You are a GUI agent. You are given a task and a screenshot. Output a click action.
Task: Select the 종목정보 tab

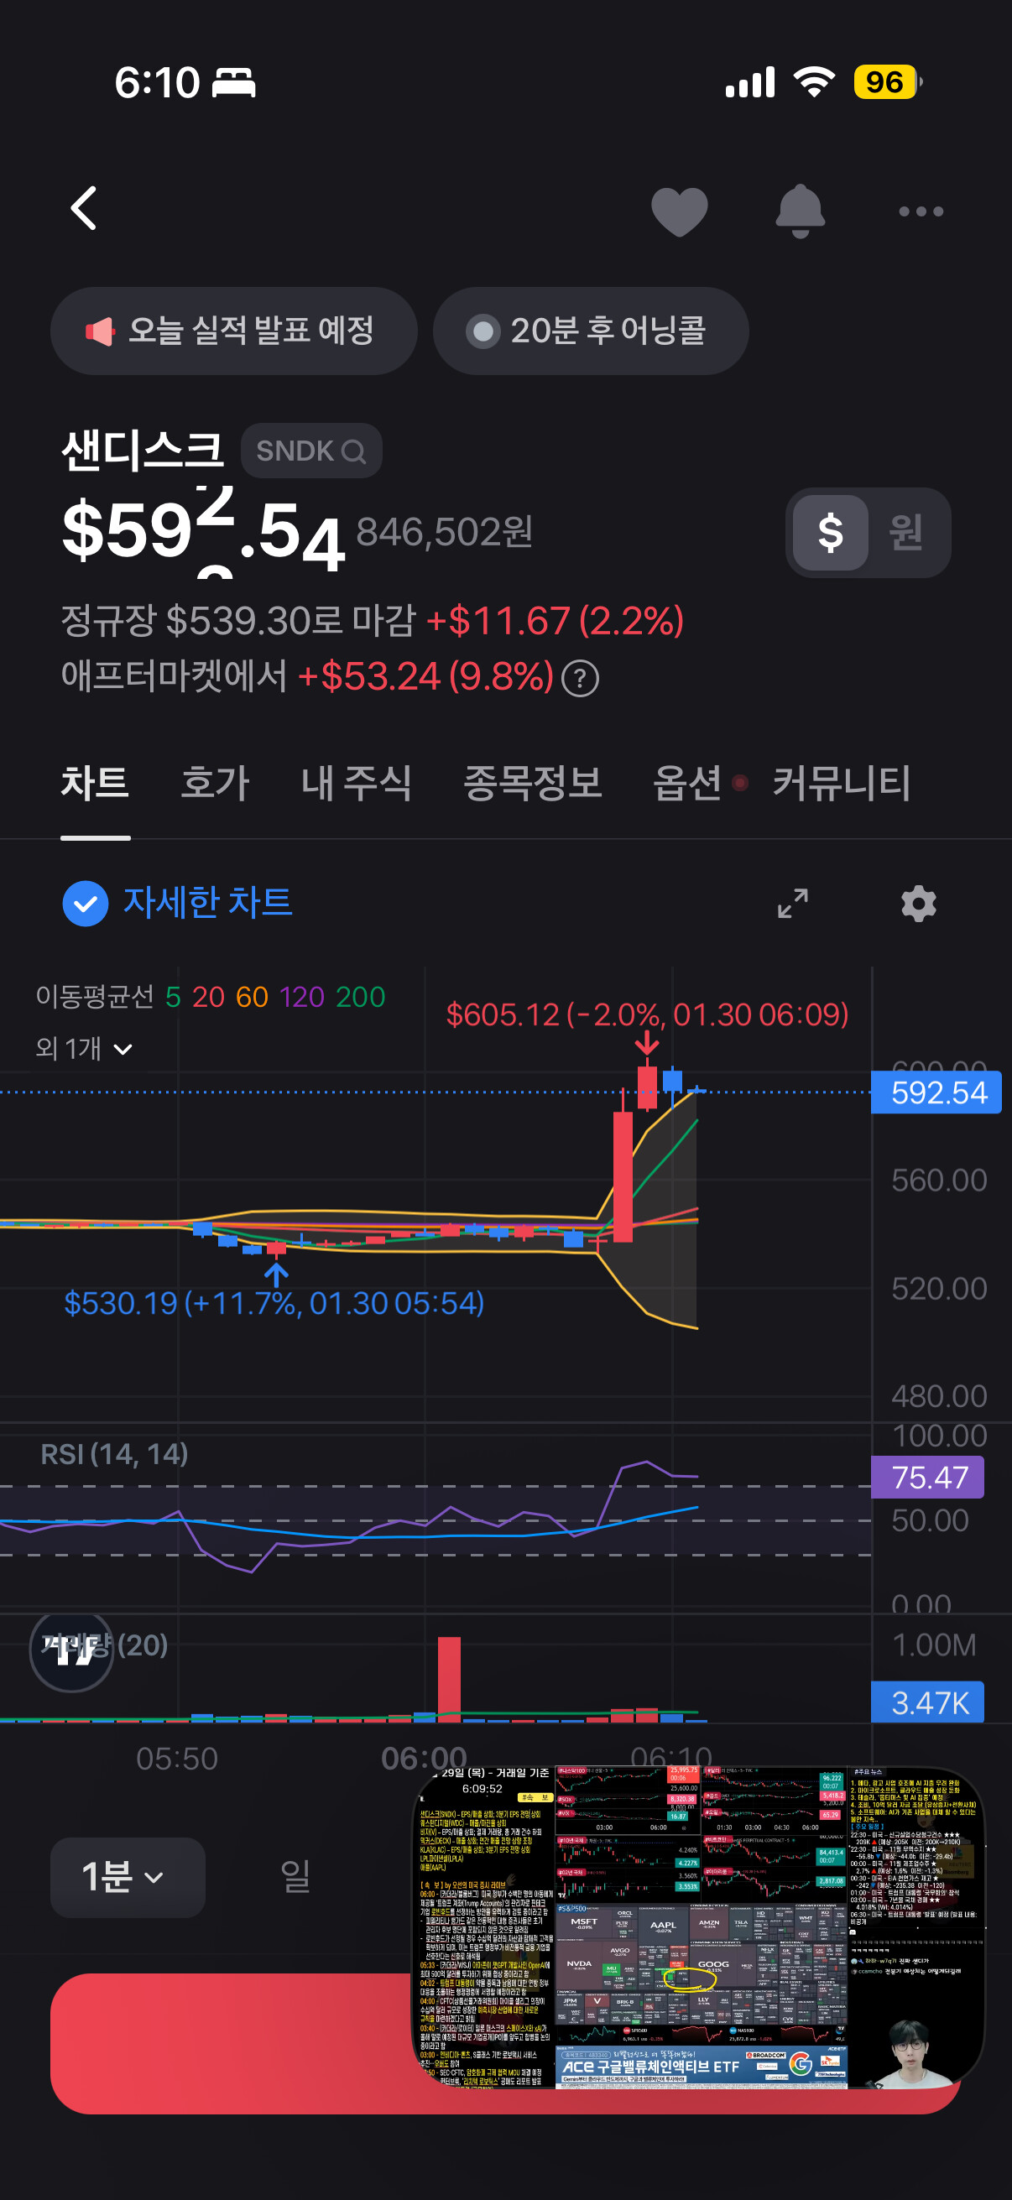(x=532, y=783)
